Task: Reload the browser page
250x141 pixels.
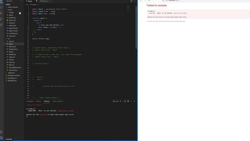Action: click(149, 0)
